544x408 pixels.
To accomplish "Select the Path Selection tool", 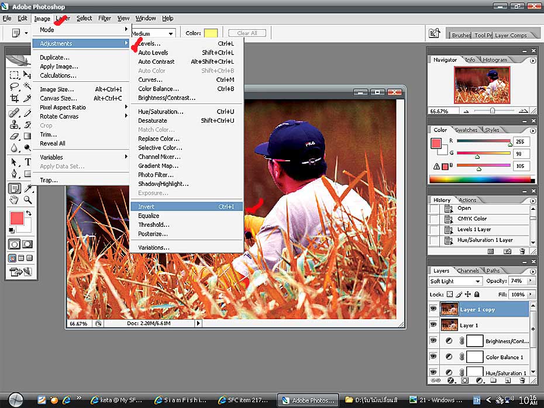I will point(14,162).
